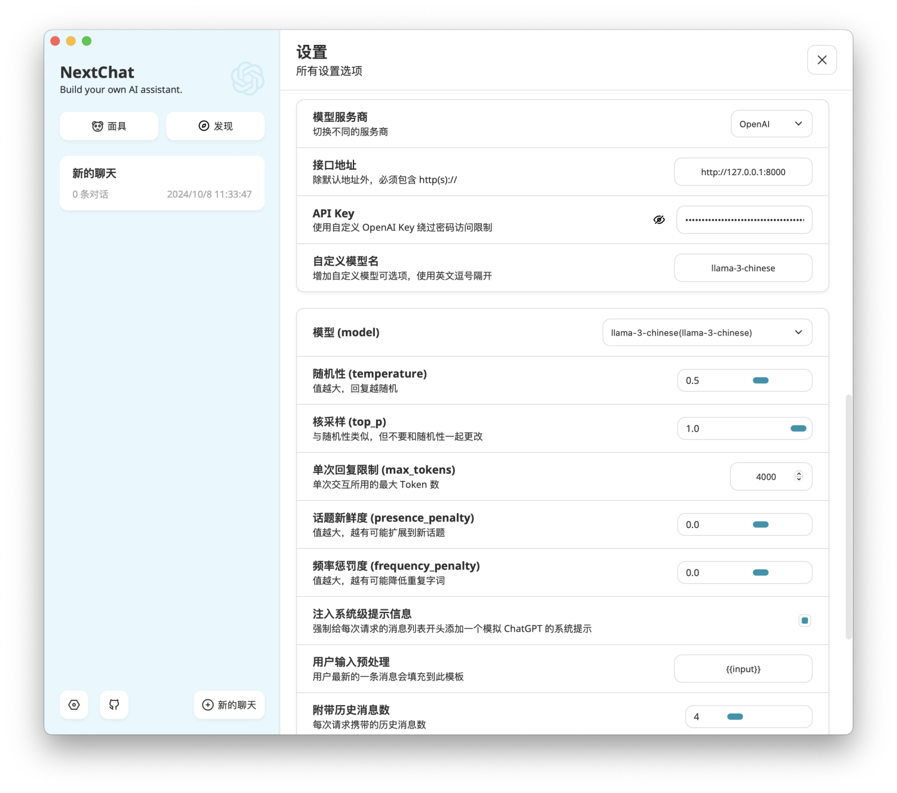Adjust the temperature slider
The height and width of the screenshot is (793, 897).
coord(761,380)
